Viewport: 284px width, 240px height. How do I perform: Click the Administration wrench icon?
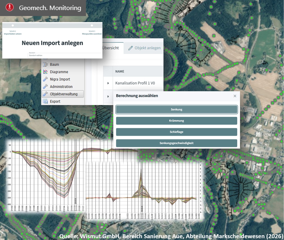pos(45,87)
